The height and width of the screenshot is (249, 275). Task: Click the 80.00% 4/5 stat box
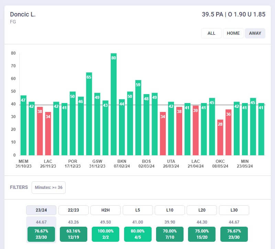(x=138, y=234)
